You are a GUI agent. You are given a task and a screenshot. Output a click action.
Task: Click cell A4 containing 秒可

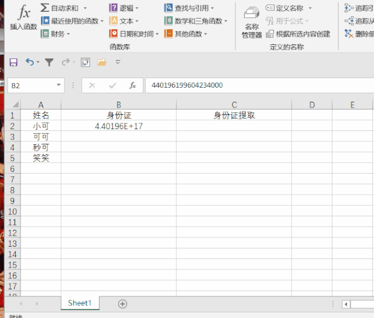coord(41,147)
